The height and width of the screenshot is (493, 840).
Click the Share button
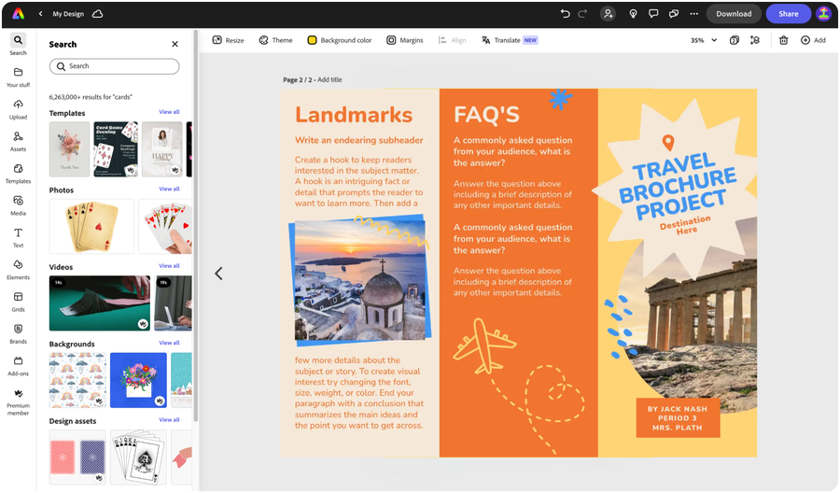(x=788, y=14)
